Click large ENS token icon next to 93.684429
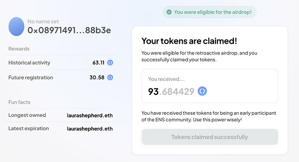 202,91
